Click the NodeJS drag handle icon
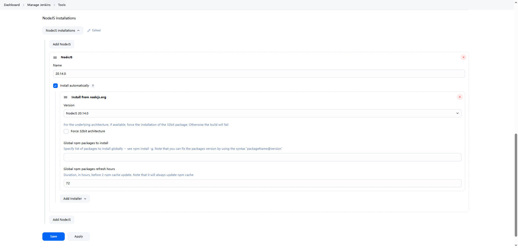 pos(55,57)
